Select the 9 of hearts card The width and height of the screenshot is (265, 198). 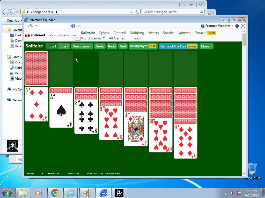[111, 123]
